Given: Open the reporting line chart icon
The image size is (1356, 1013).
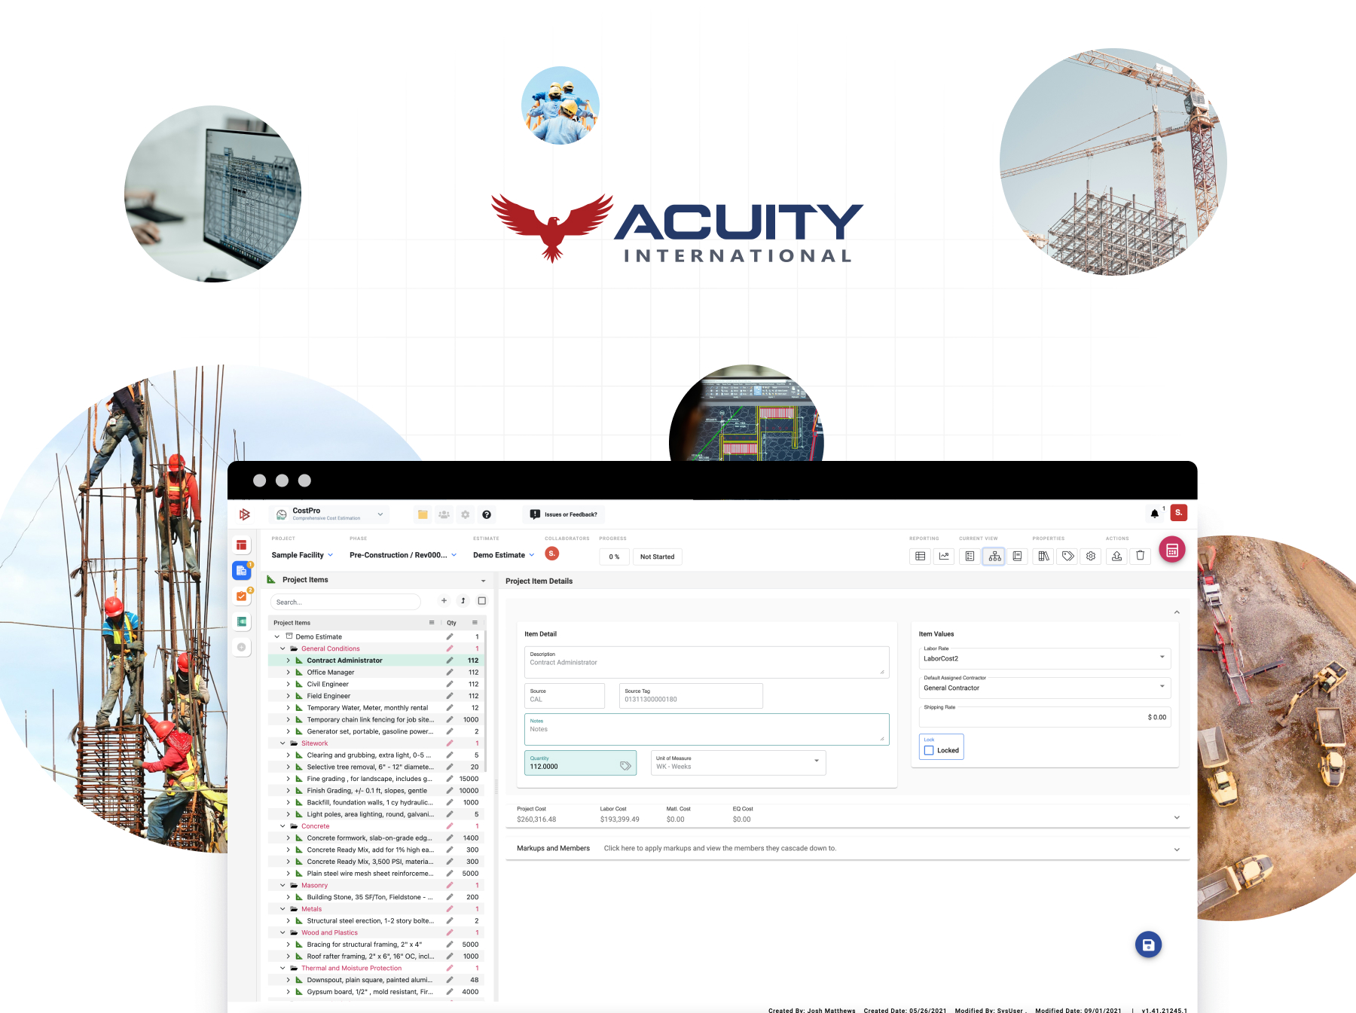Looking at the screenshot, I should [944, 556].
